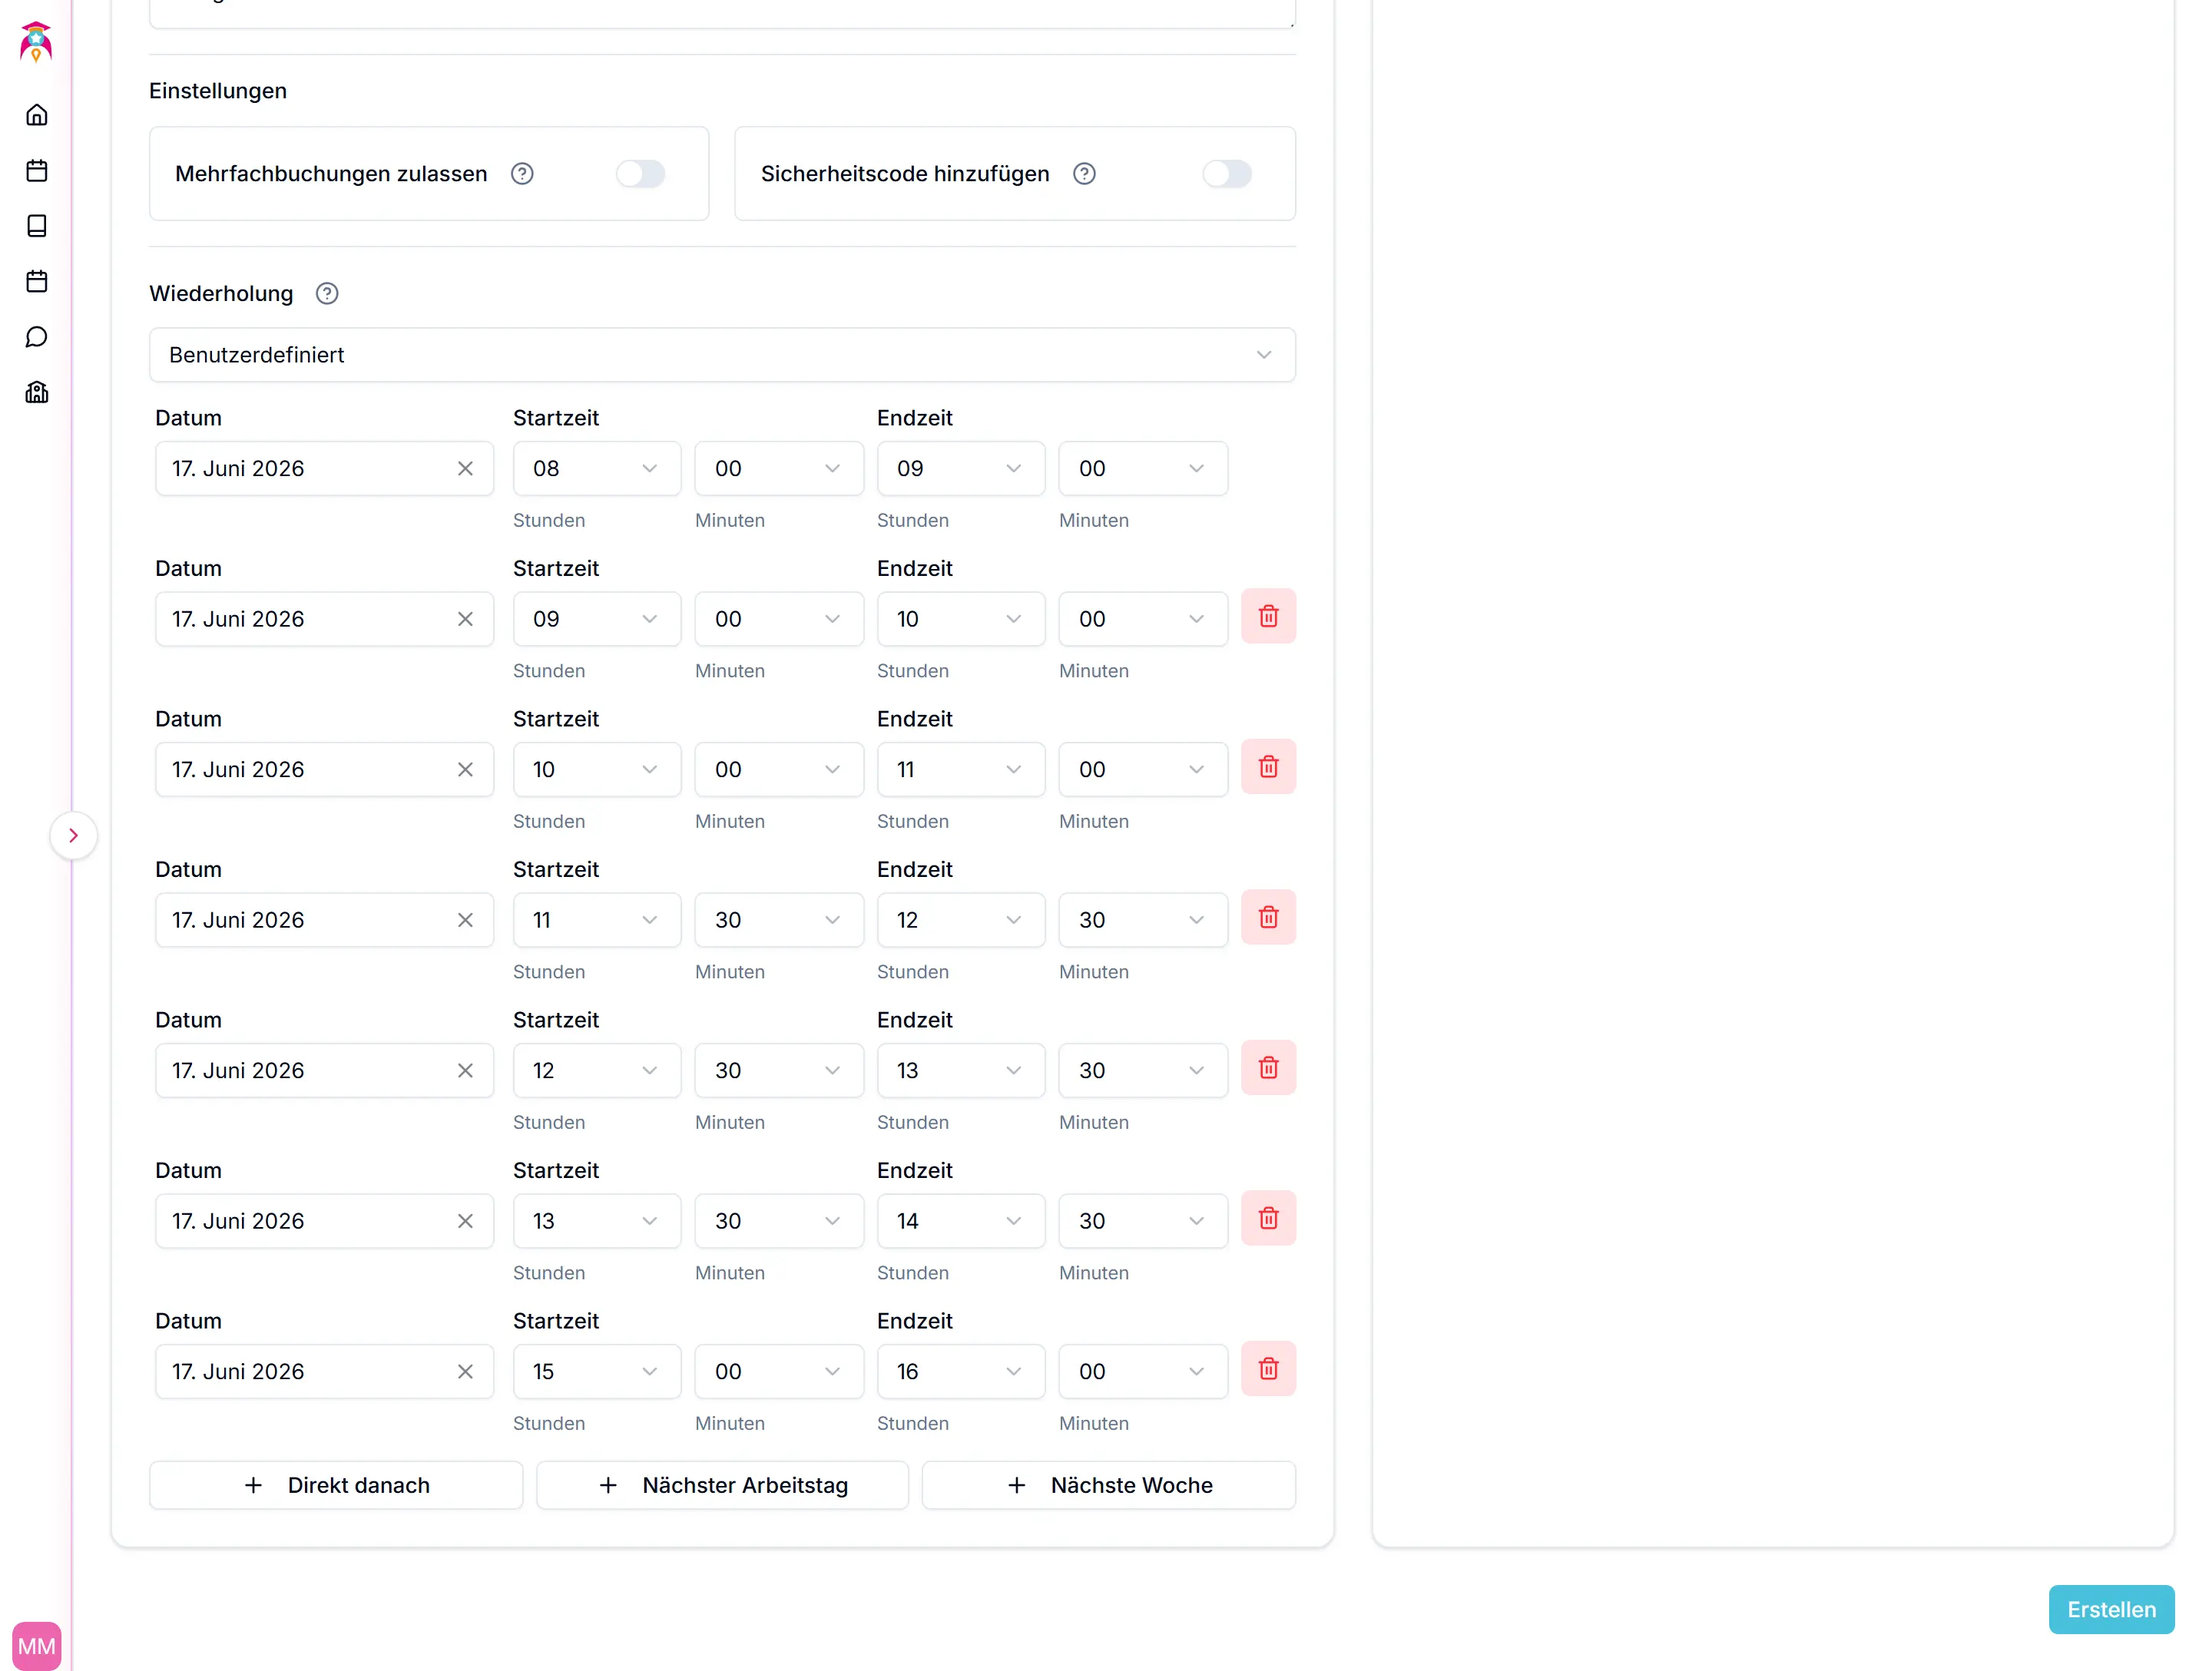
Task: Click the school building sidebar icon
Action: [37, 392]
